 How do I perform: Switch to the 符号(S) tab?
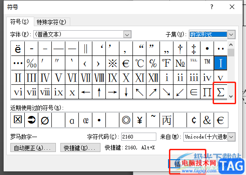20,22
